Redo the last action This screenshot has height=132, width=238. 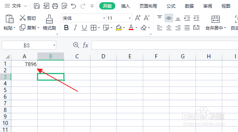(83, 6)
